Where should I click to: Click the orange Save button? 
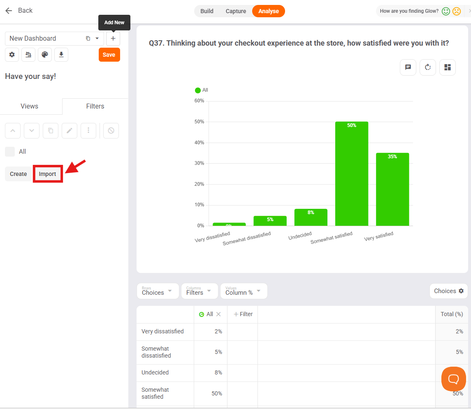tap(109, 55)
